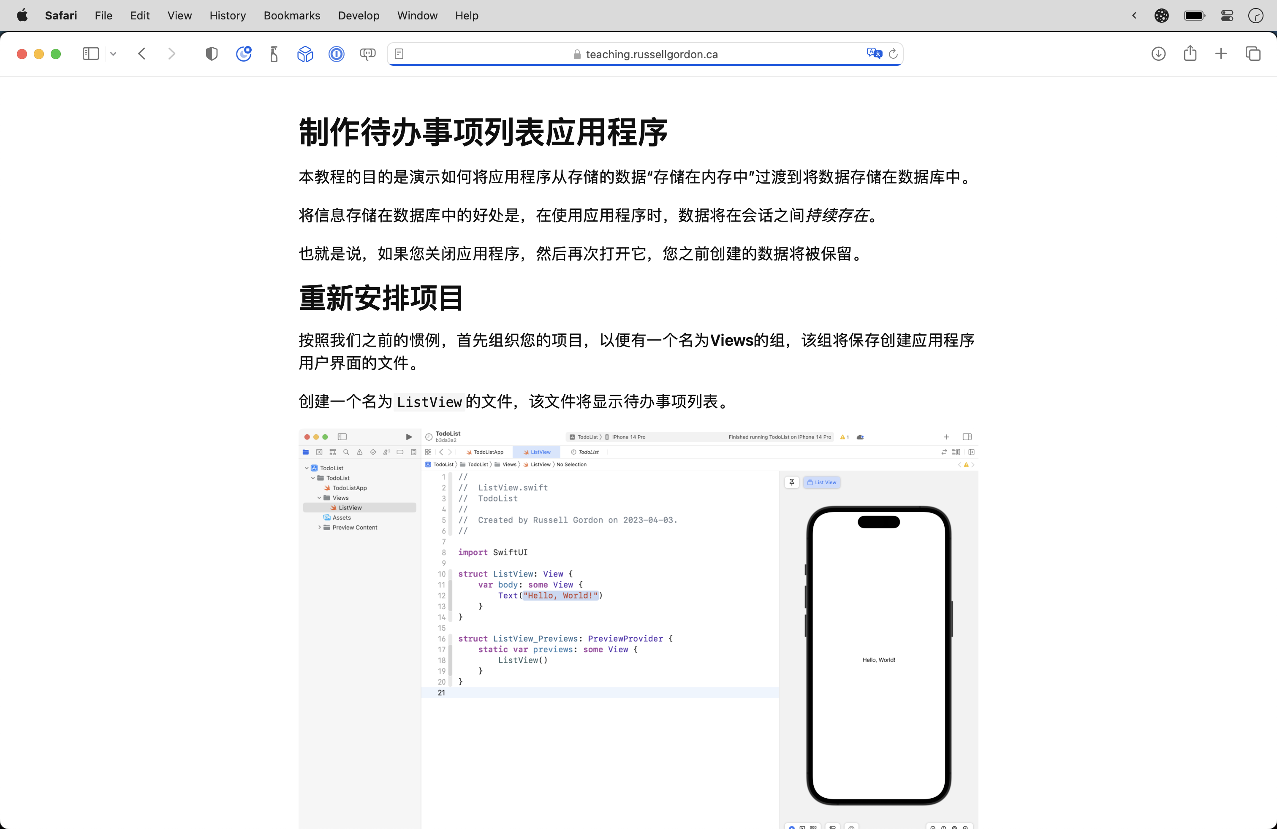Reload the current page
The height and width of the screenshot is (829, 1277).
(894, 54)
